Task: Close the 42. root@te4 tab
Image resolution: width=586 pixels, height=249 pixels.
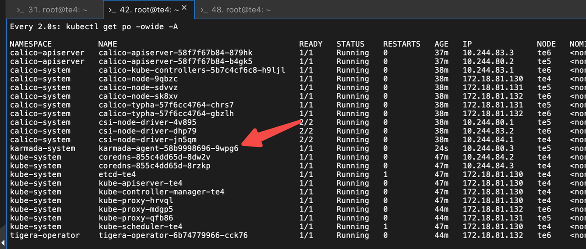Action: pos(184,8)
